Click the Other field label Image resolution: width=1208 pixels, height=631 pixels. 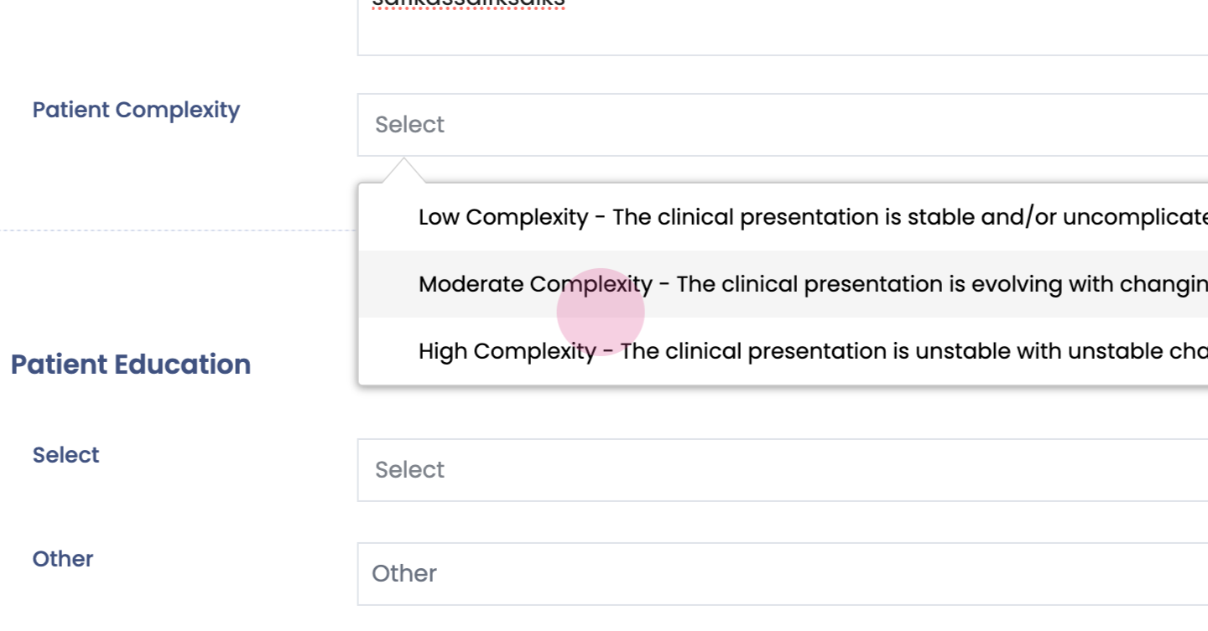(x=63, y=559)
